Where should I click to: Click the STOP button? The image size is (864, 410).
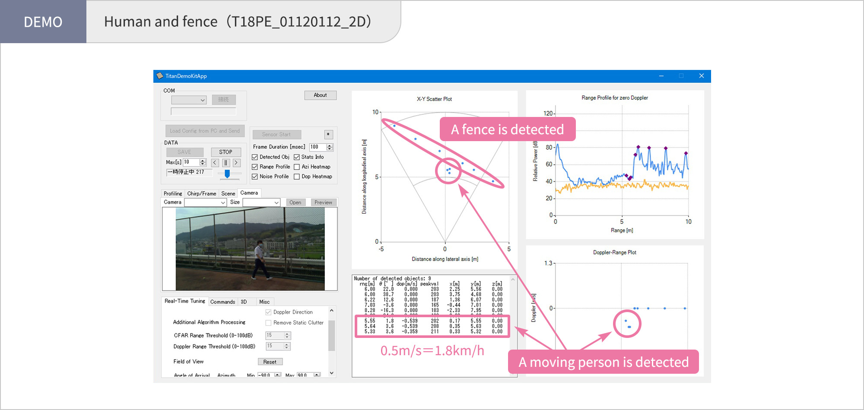[226, 152]
